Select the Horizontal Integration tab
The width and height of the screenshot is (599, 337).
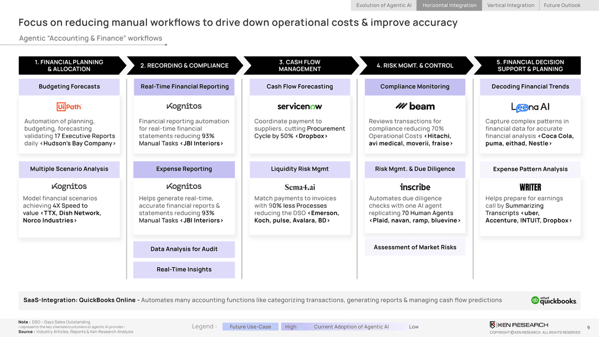[x=449, y=6]
